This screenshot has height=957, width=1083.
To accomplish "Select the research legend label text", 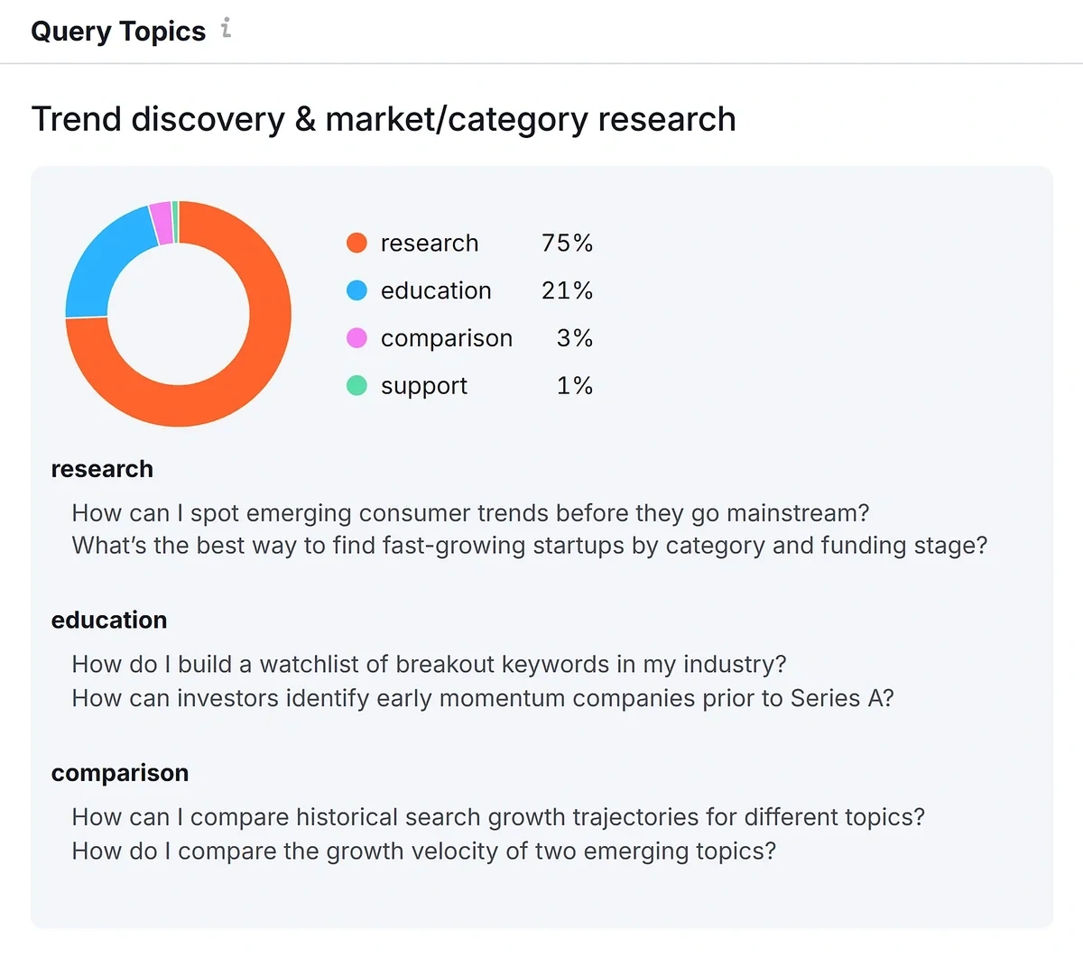I will (429, 243).
